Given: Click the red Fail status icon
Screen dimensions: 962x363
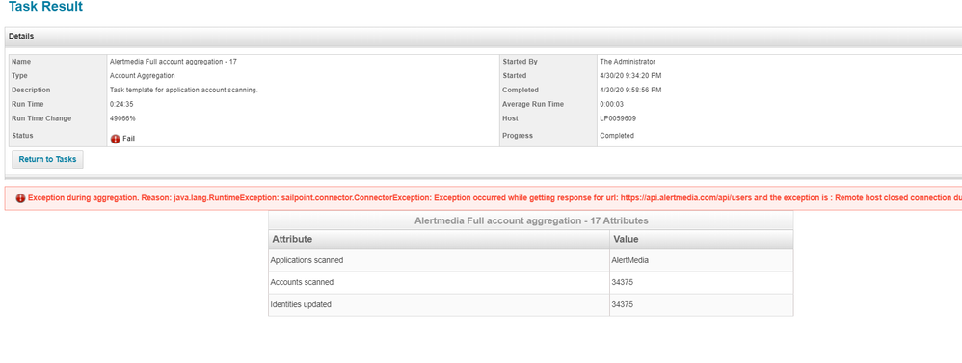Looking at the screenshot, I should tap(116, 139).
